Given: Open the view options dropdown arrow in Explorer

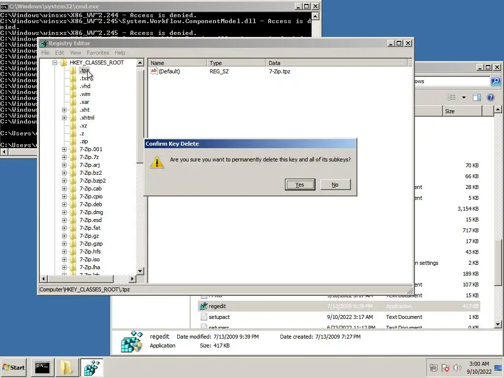Looking at the screenshot, I should click(x=464, y=97).
